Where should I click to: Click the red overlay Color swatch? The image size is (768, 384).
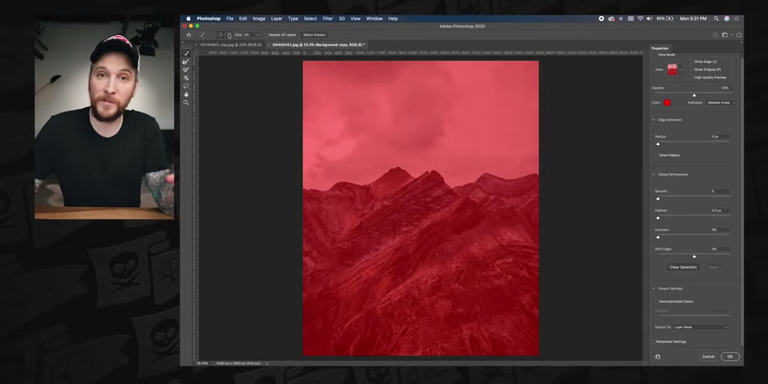tap(667, 102)
